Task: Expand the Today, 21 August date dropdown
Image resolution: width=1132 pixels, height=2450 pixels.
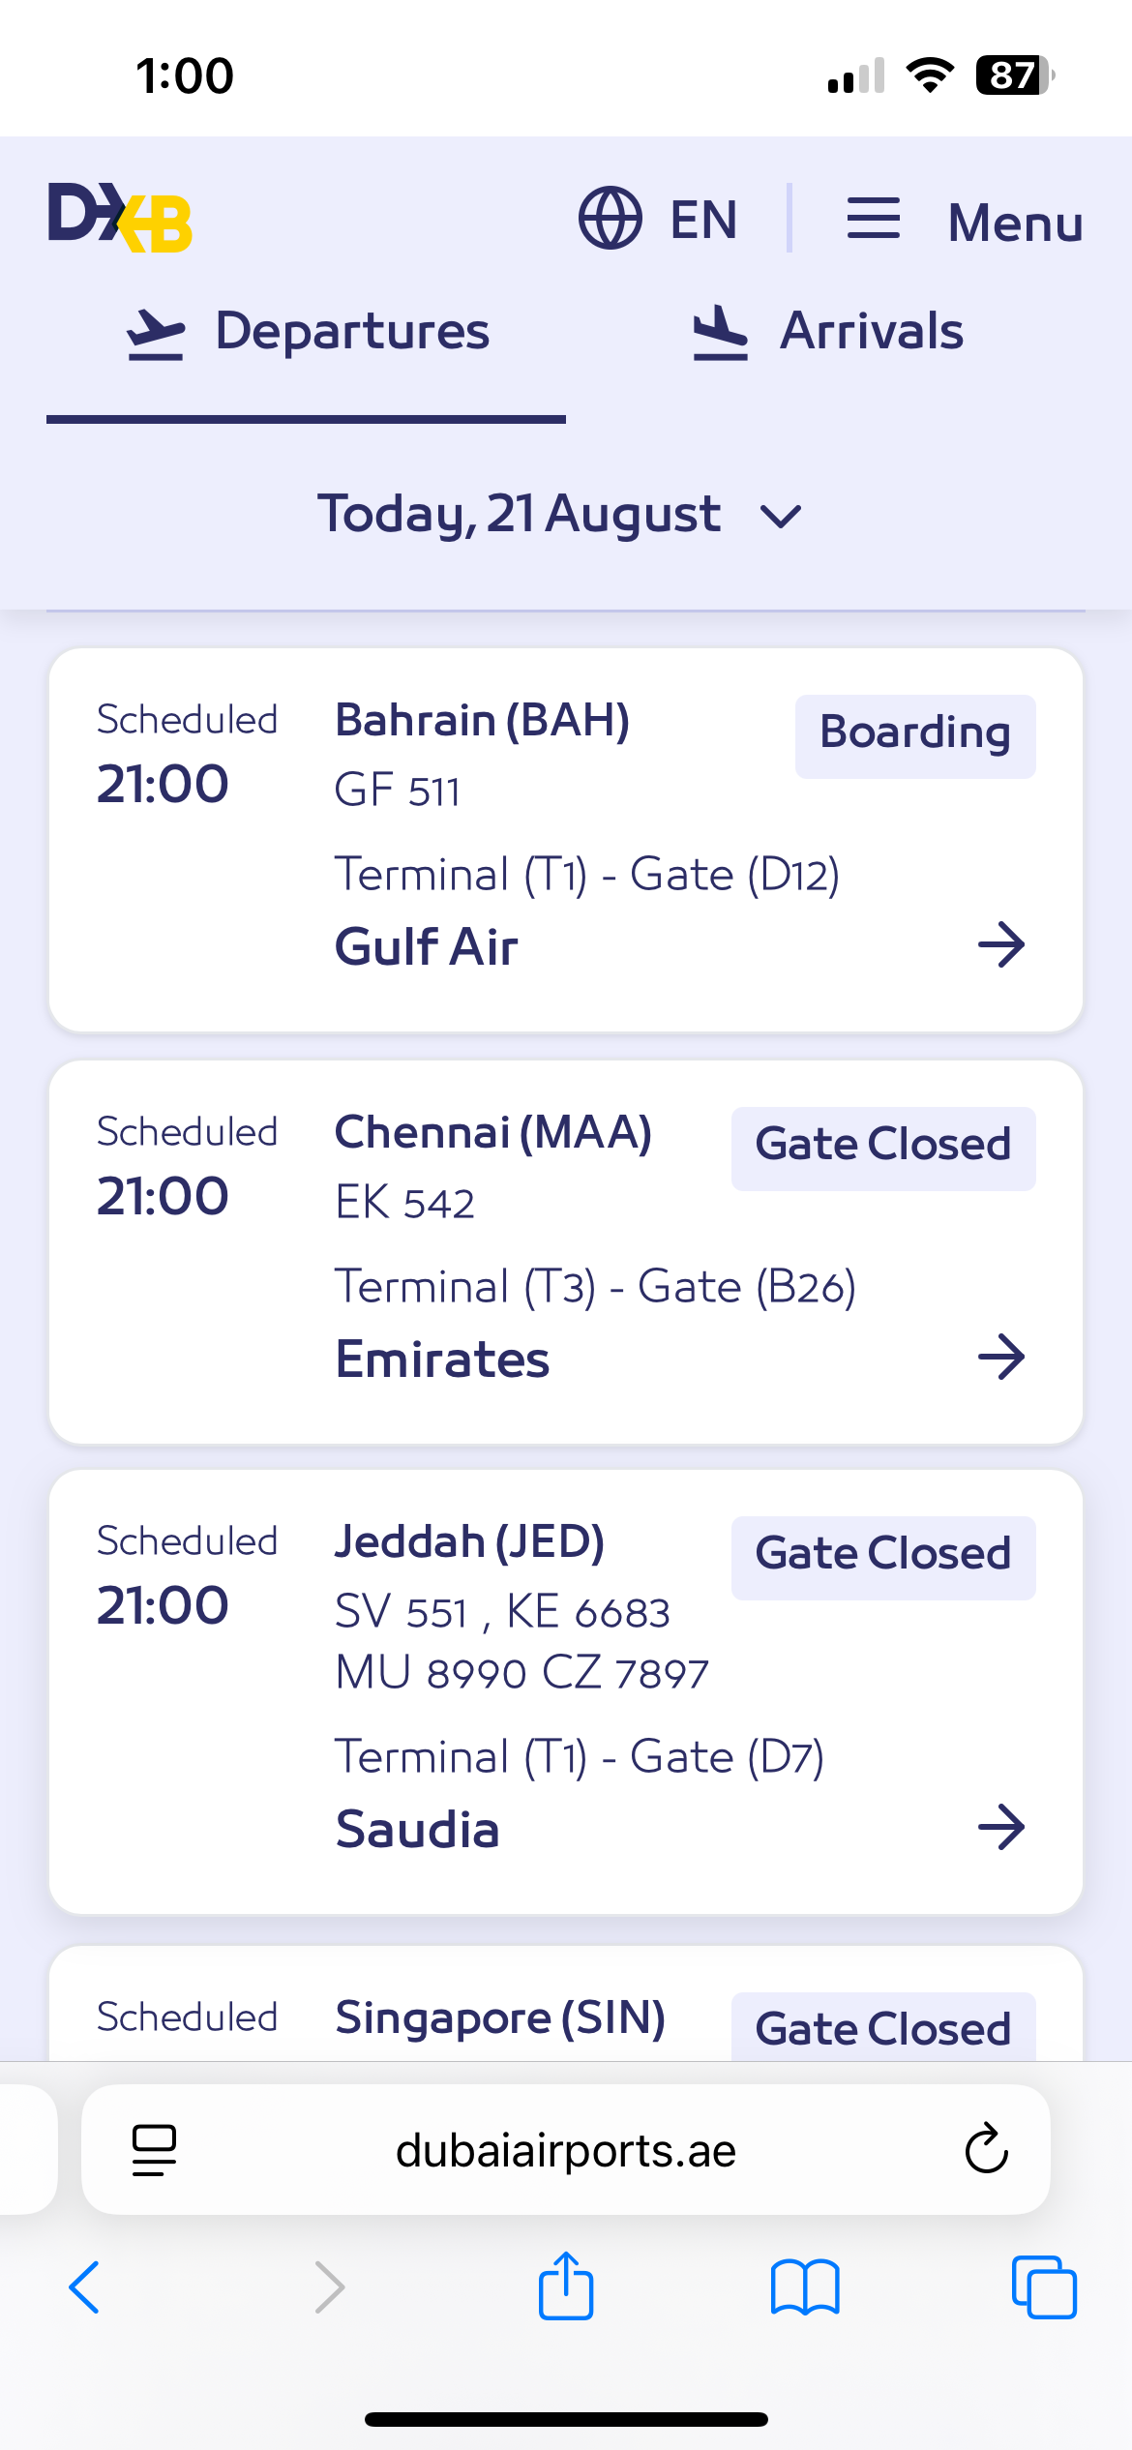Action: click(561, 514)
